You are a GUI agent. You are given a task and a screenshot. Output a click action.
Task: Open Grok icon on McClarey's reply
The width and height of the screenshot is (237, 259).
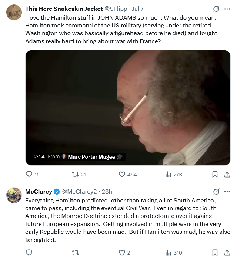[x=216, y=192]
